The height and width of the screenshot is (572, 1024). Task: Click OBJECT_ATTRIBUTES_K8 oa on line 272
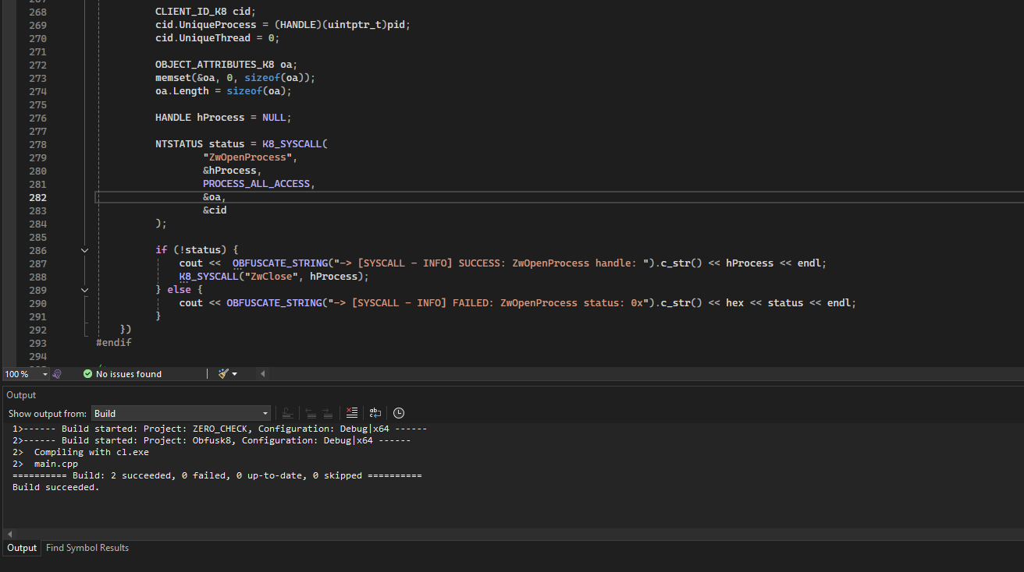(226, 65)
